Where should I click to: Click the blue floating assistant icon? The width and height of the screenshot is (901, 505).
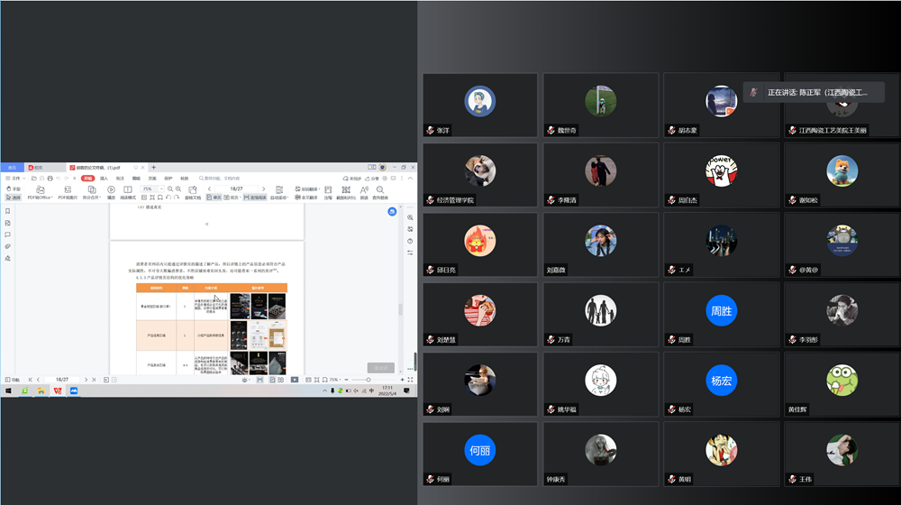click(392, 212)
